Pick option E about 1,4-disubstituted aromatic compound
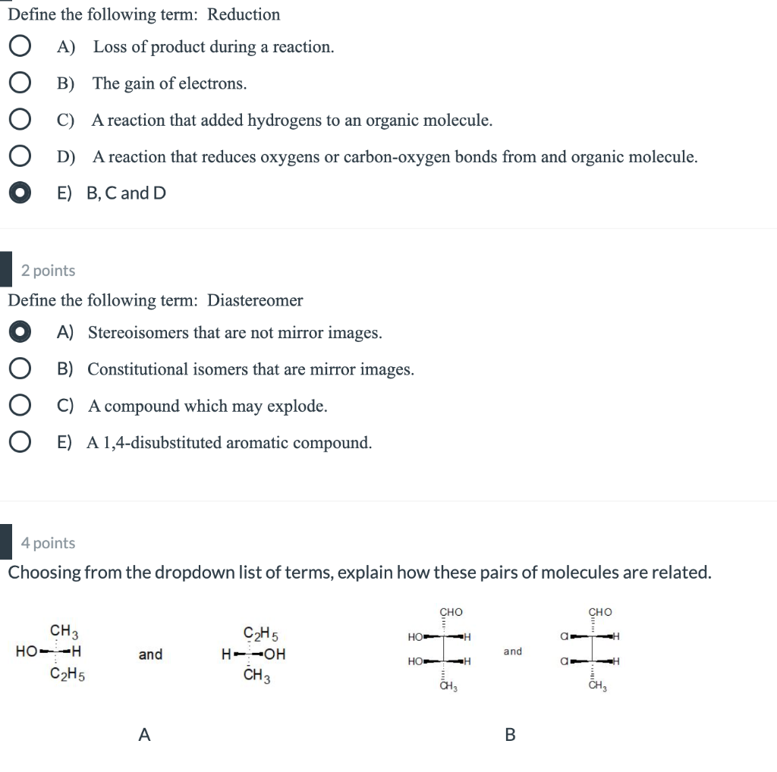 click(19, 442)
